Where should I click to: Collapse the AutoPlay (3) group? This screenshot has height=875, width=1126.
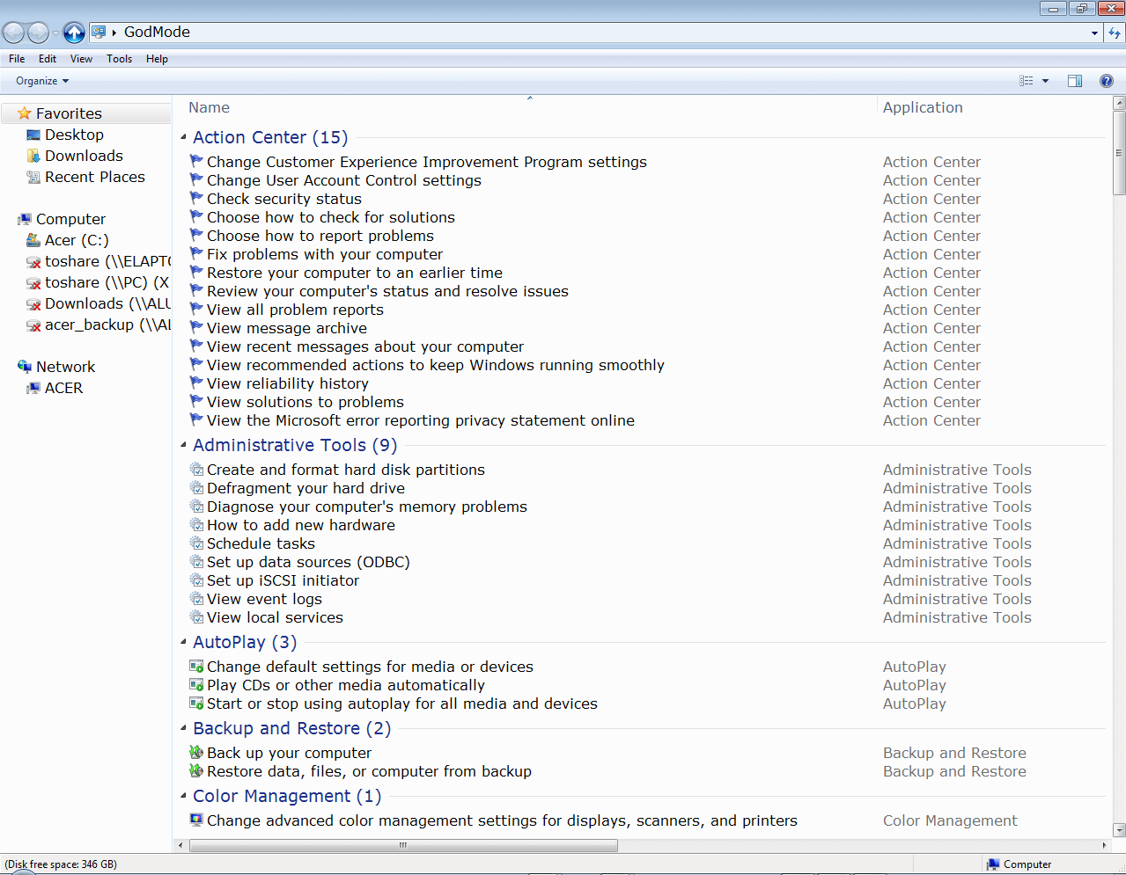click(183, 642)
